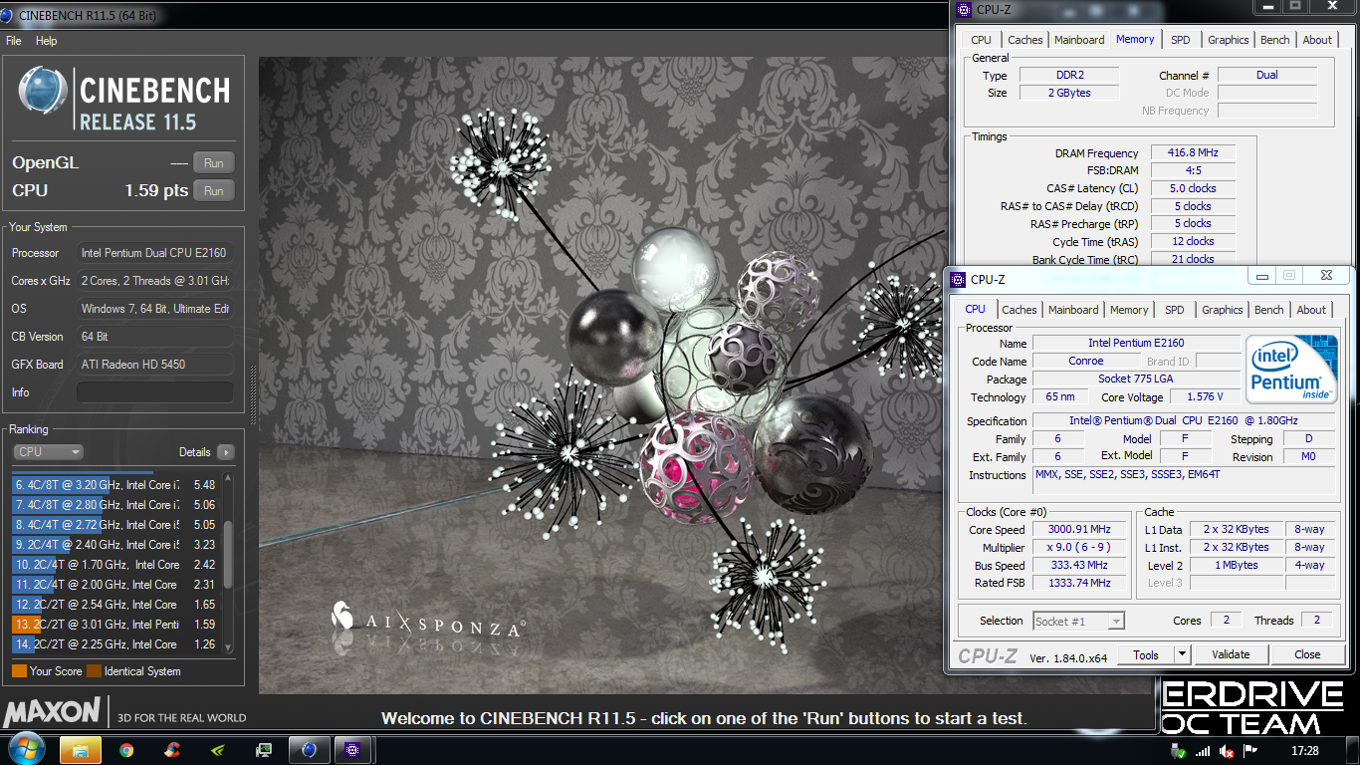Click the brown Identical System legend swatch

coord(94,671)
